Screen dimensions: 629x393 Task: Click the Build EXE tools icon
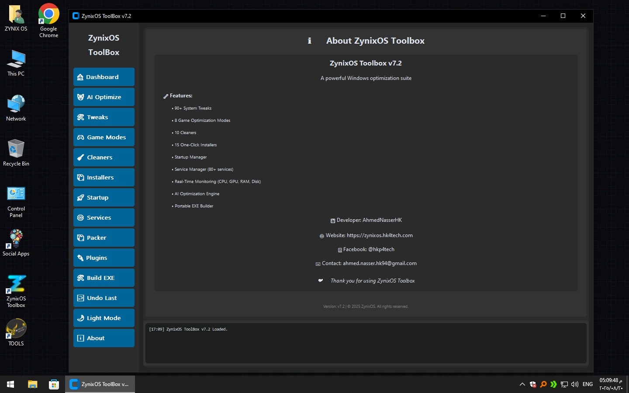[80, 278]
